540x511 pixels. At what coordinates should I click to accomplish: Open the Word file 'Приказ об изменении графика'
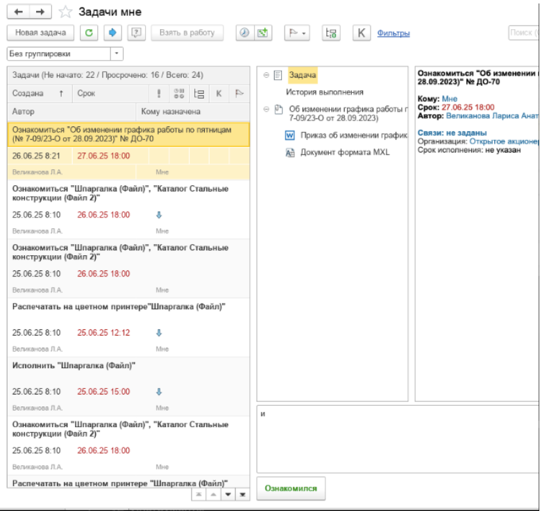353,135
